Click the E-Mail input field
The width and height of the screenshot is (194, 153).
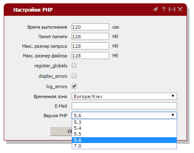(124, 106)
